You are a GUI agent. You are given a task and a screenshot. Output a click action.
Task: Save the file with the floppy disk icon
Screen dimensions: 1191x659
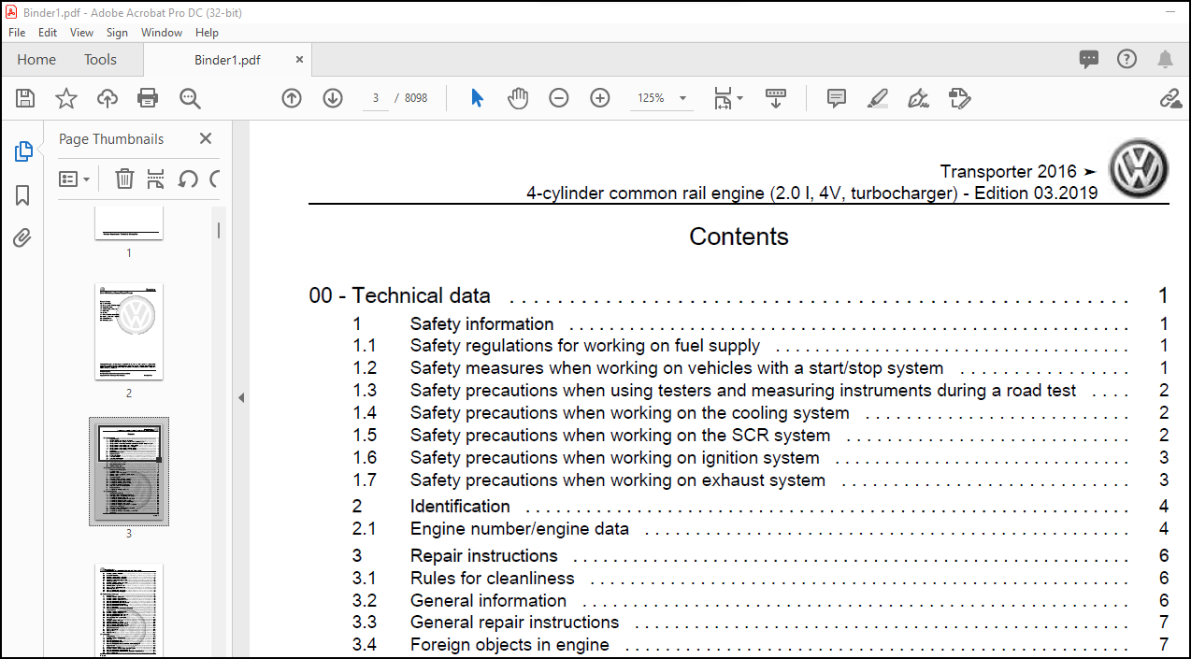coord(26,98)
